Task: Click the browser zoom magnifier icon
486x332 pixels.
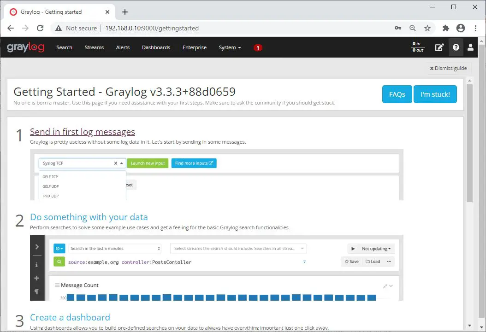Action: pos(413,28)
